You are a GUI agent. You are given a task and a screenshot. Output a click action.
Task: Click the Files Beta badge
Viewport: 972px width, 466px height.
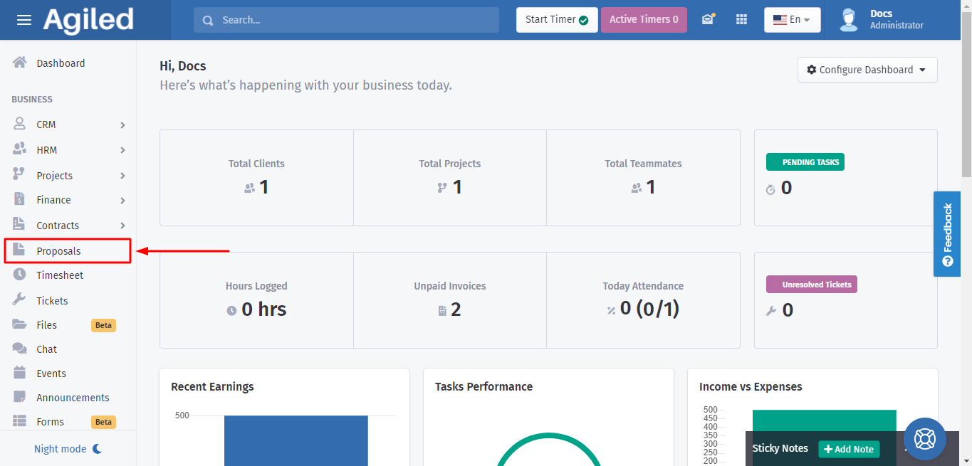pyautogui.click(x=104, y=325)
